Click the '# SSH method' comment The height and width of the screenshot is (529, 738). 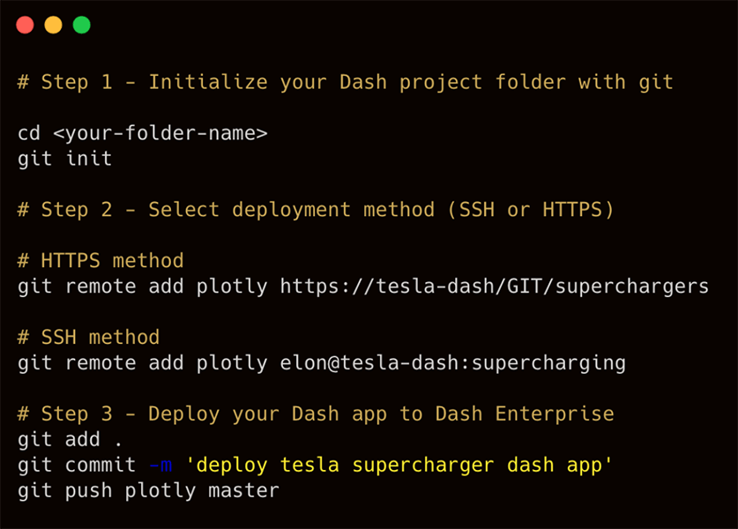(88, 338)
